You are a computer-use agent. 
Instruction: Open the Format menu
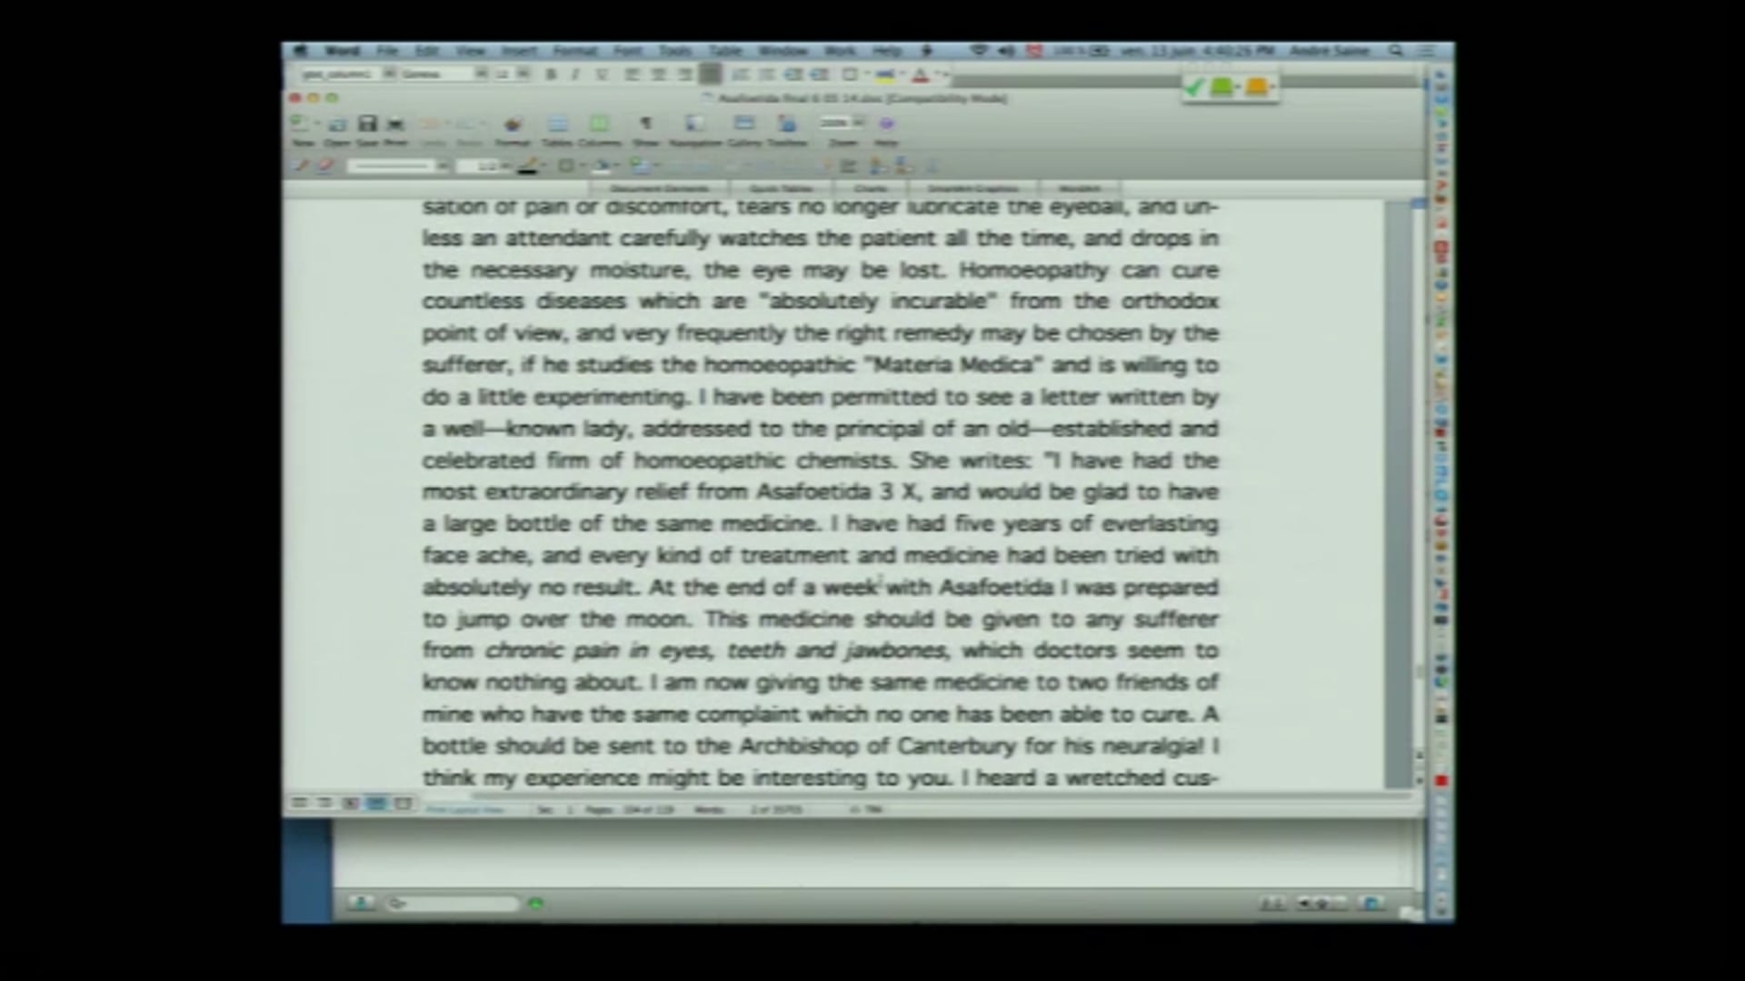coord(574,51)
